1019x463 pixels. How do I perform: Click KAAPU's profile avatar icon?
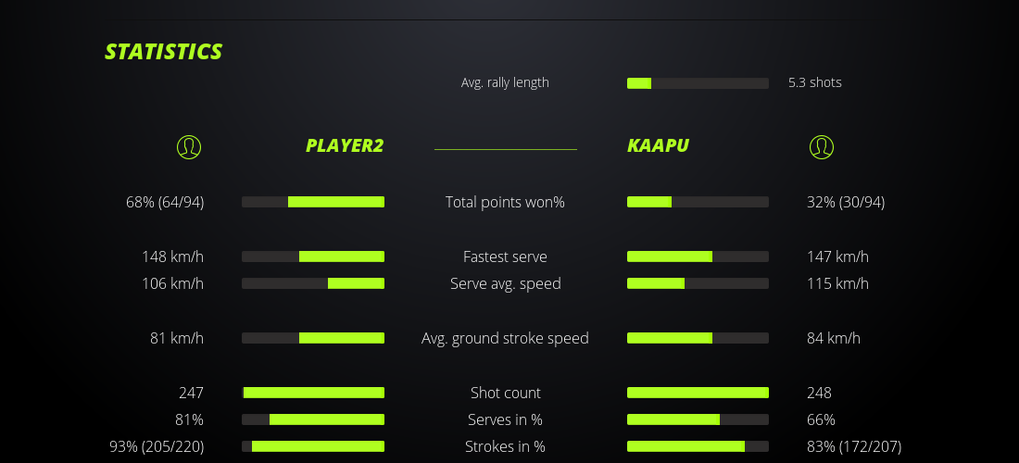821,146
